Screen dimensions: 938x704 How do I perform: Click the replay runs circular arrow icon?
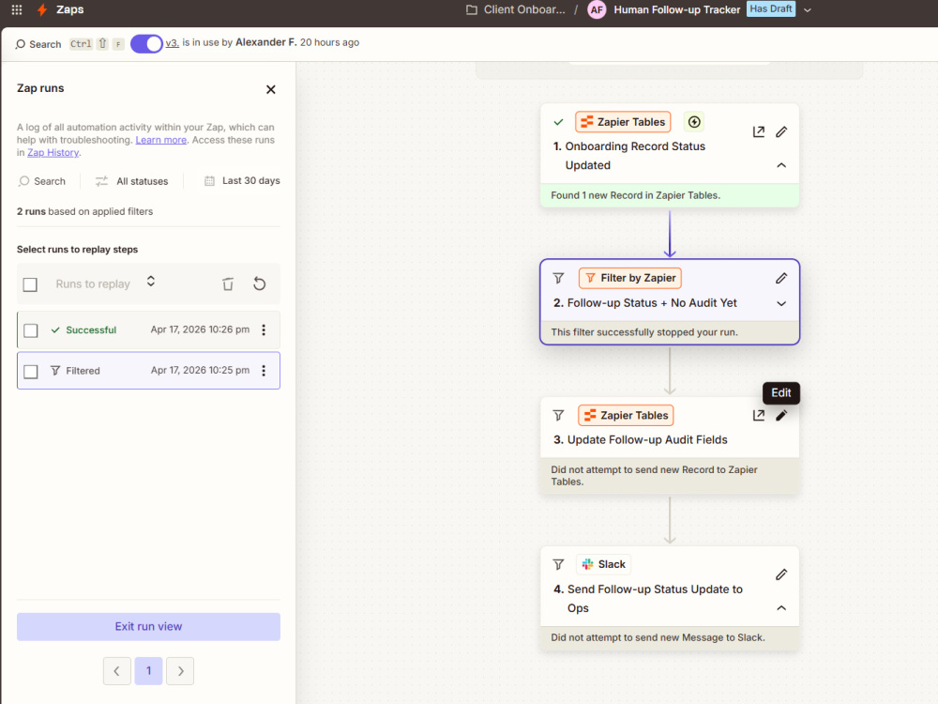pos(259,283)
